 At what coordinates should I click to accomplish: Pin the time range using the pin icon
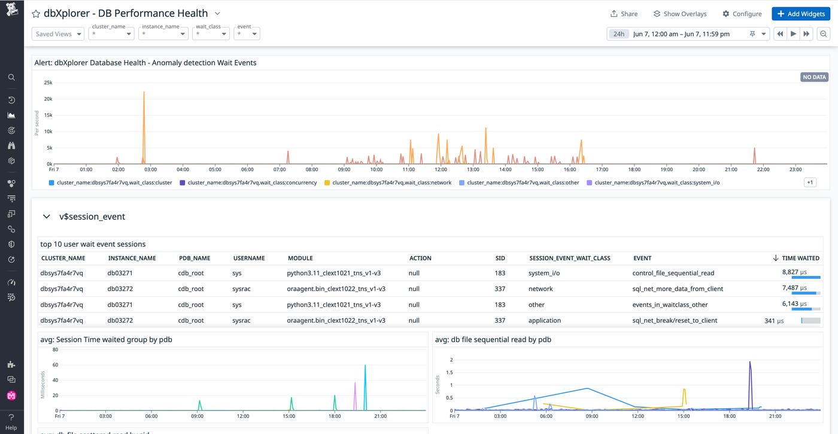(752, 34)
